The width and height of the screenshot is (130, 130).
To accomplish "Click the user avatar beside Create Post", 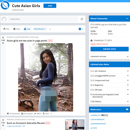I will (4, 19).
